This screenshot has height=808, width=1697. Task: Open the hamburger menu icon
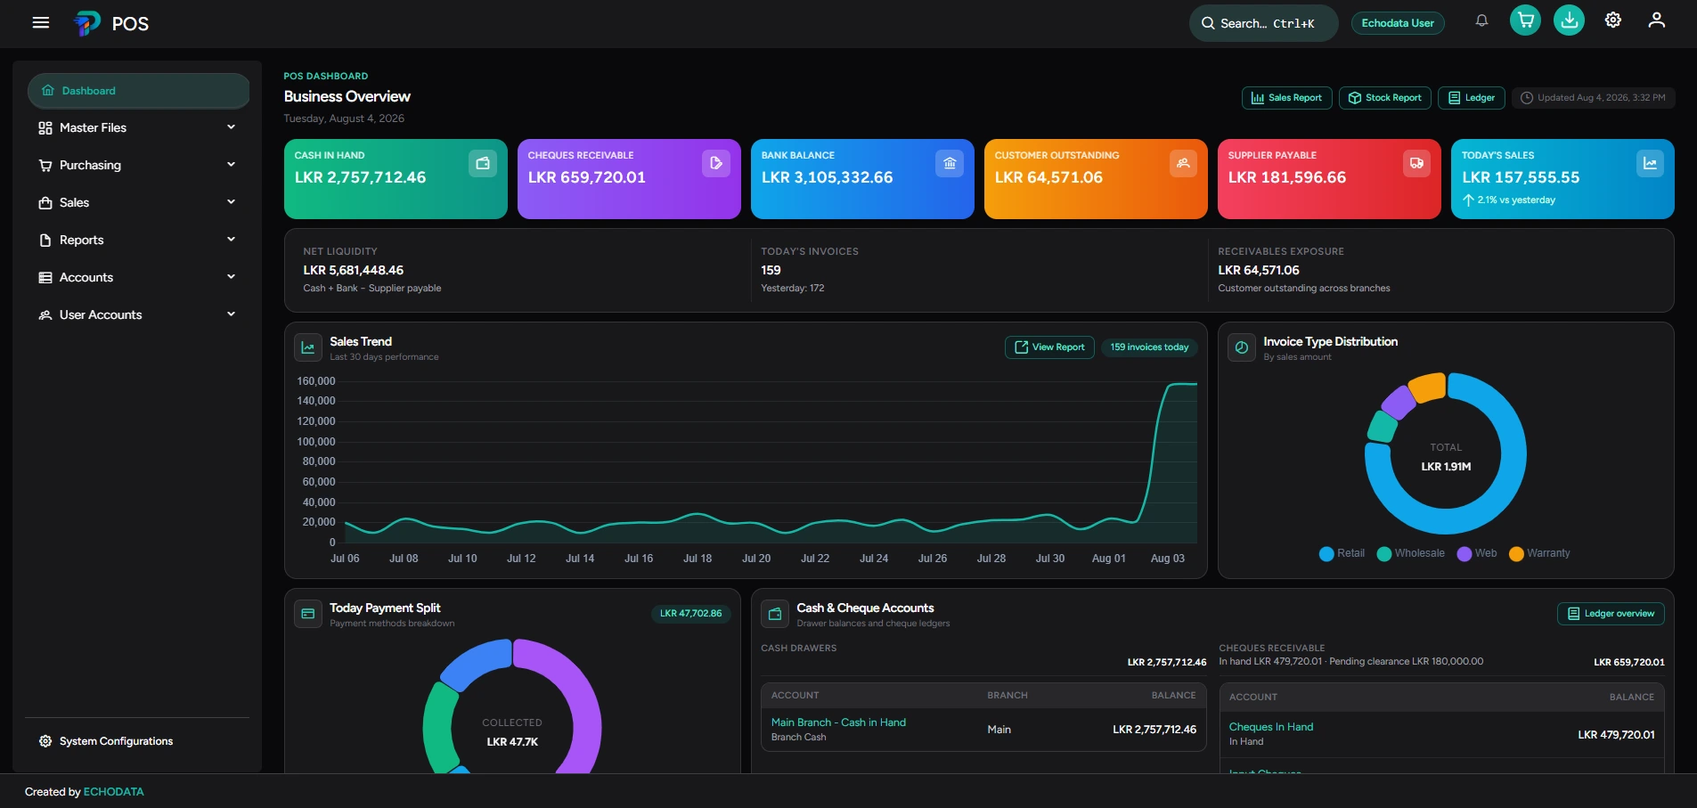(x=41, y=23)
